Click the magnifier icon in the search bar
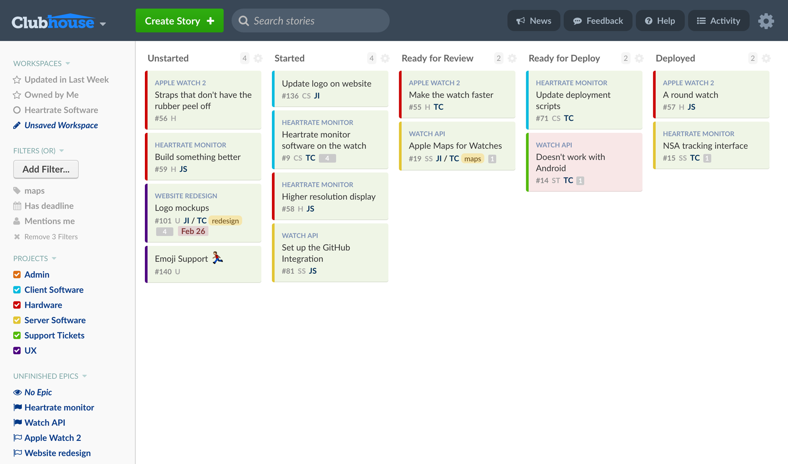Screen dimensions: 788x464 [244, 21]
